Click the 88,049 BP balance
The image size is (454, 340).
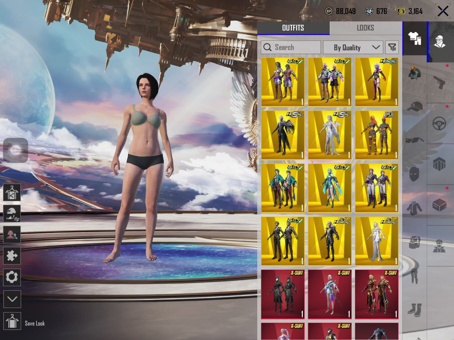tap(346, 11)
